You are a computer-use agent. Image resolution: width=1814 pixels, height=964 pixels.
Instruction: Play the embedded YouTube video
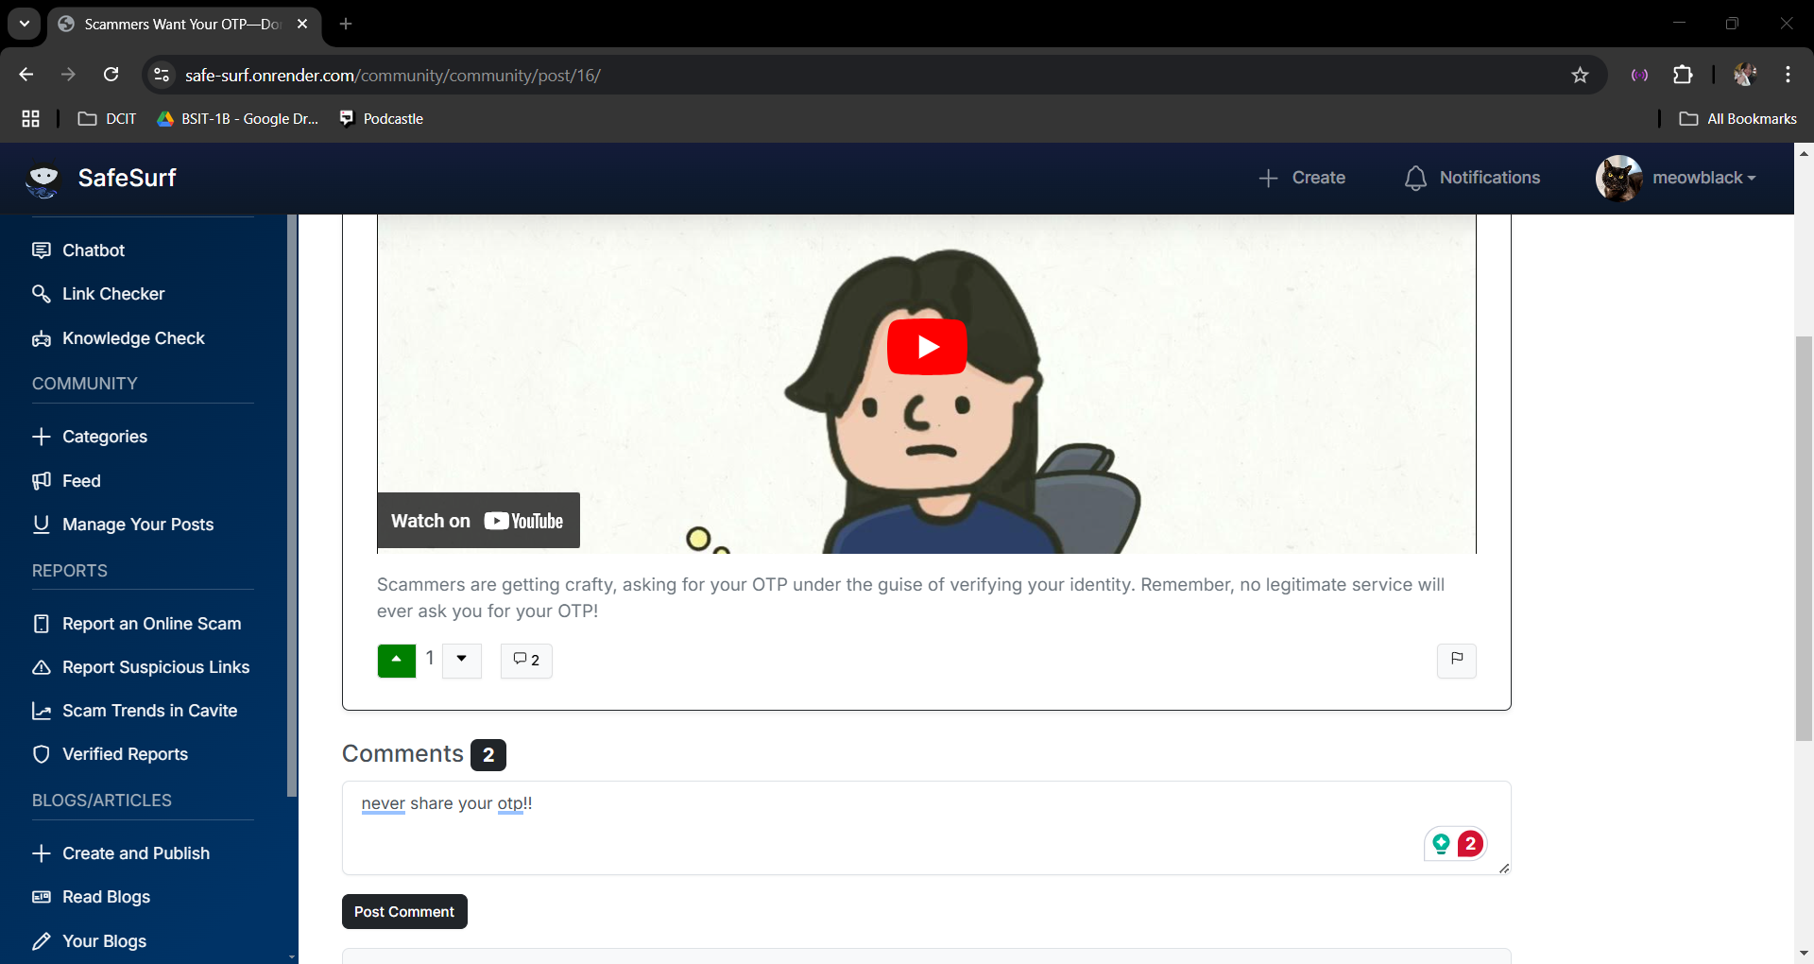[927, 347]
